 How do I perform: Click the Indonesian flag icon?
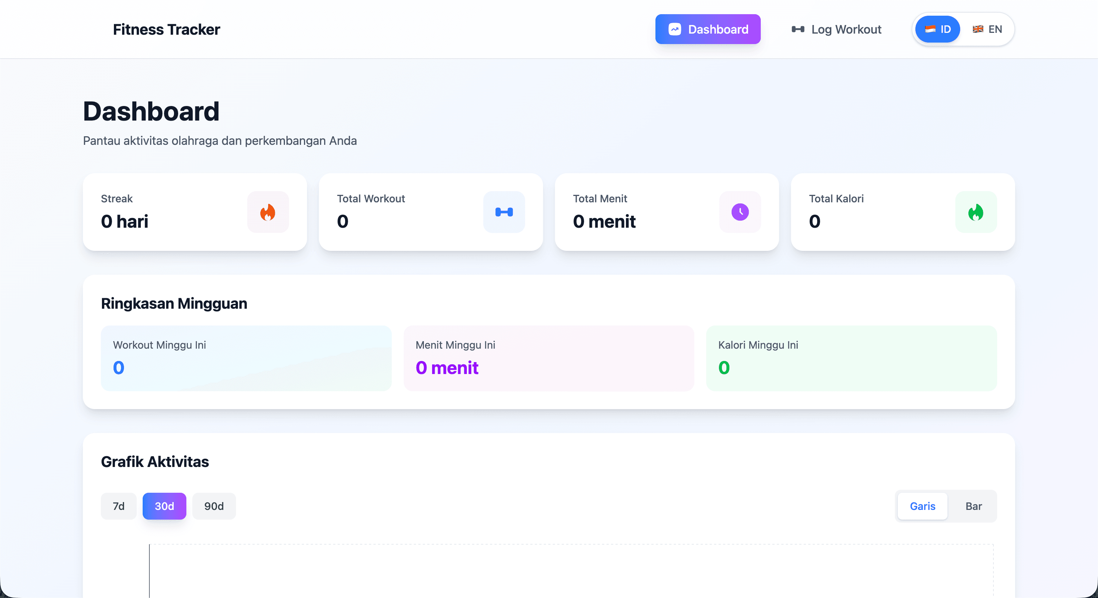[x=930, y=29]
